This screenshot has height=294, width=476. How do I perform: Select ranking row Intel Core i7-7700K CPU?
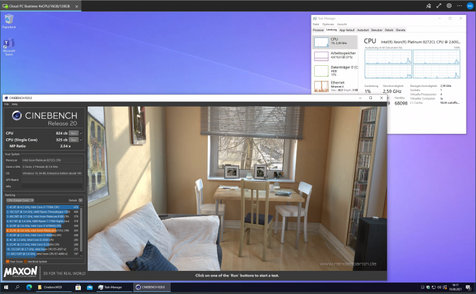click(42, 207)
